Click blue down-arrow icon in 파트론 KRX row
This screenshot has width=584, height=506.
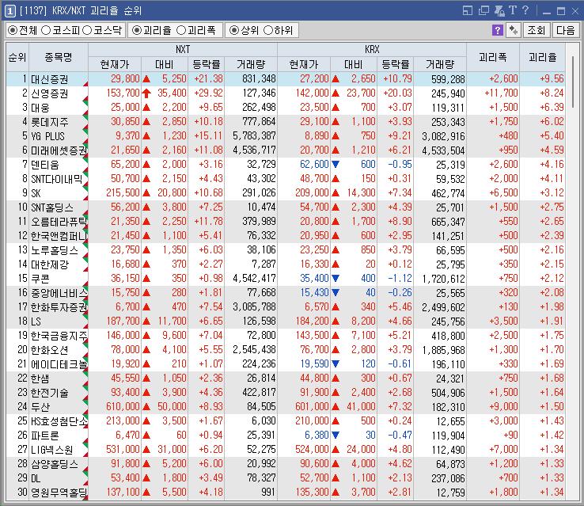336,436
